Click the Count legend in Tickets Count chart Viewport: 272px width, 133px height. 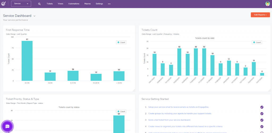[x=257, y=42]
